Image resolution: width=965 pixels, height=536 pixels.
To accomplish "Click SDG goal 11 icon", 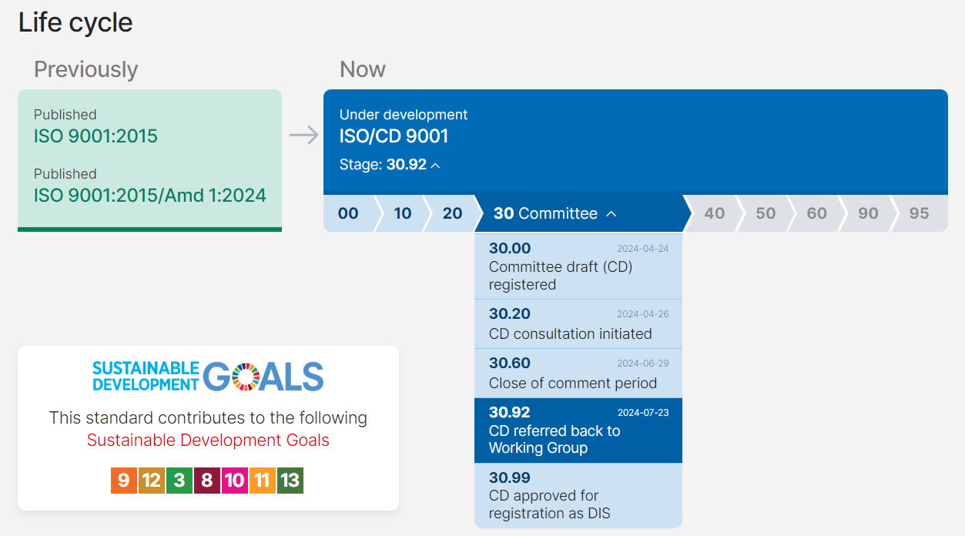I will click(262, 481).
